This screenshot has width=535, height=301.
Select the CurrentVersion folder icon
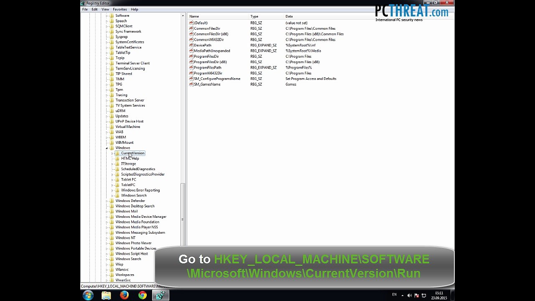pyautogui.click(x=117, y=153)
